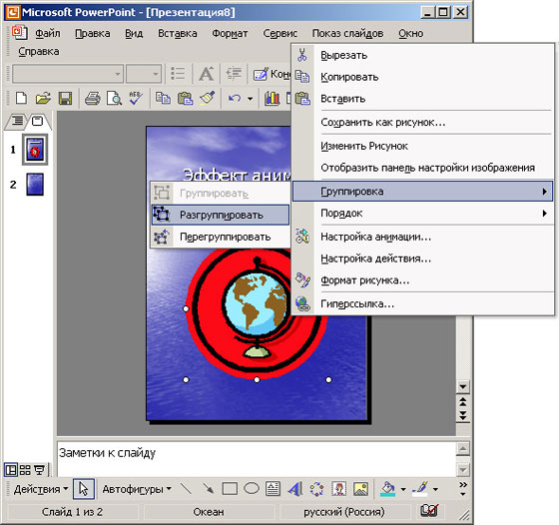The image size is (559, 525).
Task: Insert Picture from file icon
Action: (x=360, y=489)
